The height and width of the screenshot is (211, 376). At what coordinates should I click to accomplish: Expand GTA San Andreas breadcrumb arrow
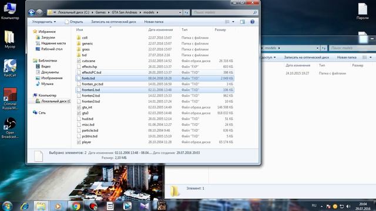[140, 12]
